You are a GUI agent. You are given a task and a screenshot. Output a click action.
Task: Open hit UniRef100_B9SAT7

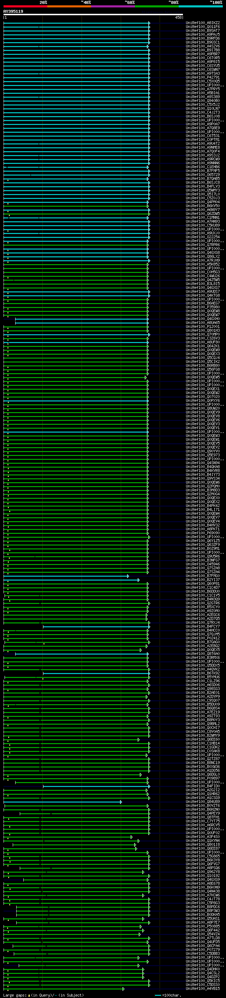point(203,30)
